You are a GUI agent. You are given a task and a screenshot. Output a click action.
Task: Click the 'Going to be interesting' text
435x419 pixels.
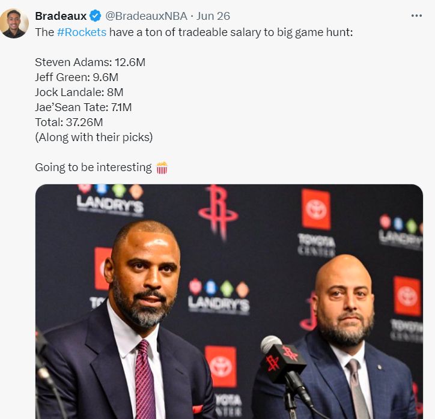click(x=94, y=167)
